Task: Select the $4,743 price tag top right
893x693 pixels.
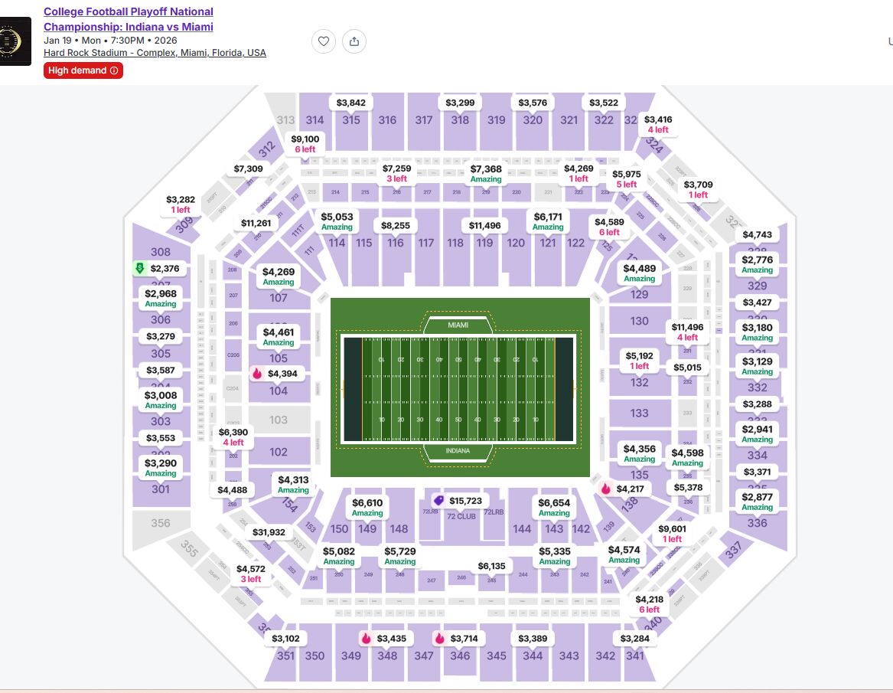Action: point(756,234)
